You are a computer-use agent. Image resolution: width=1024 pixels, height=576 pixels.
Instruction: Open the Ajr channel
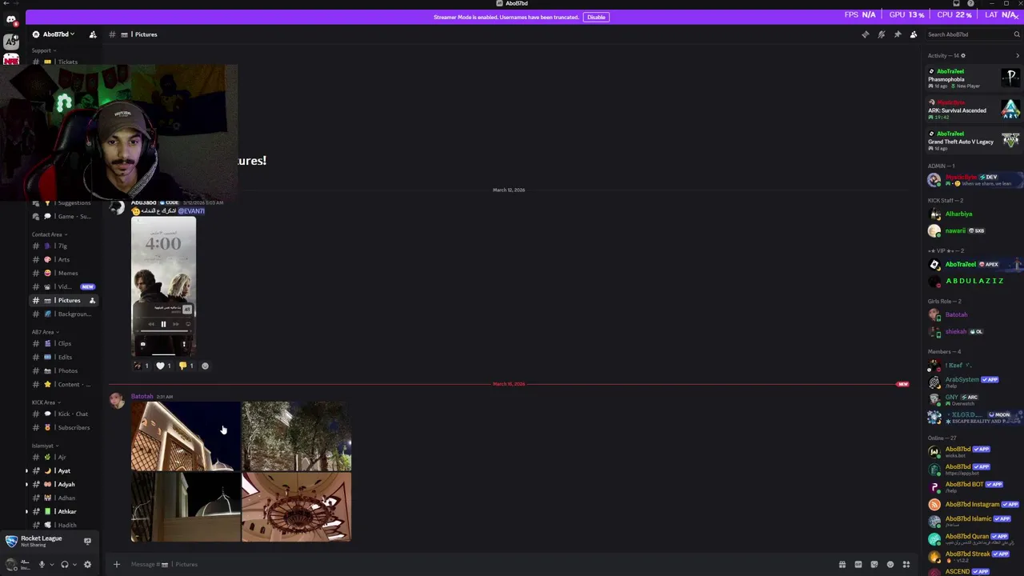pos(61,457)
